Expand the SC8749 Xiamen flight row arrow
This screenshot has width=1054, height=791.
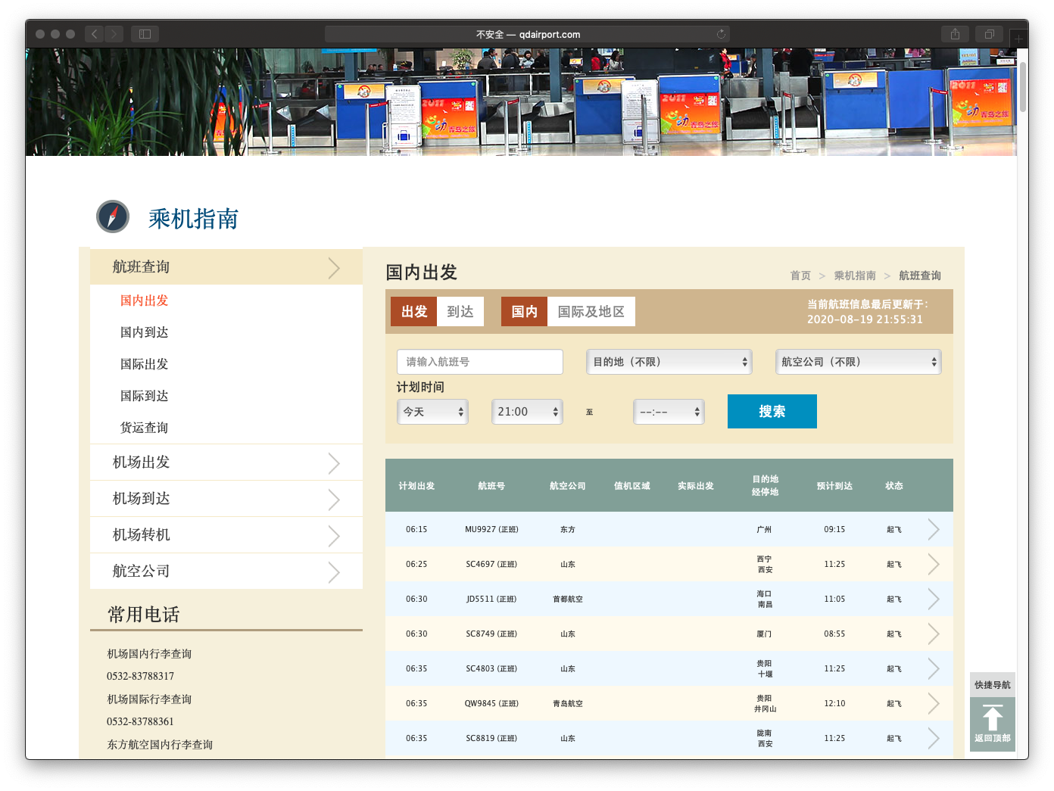tap(934, 634)
